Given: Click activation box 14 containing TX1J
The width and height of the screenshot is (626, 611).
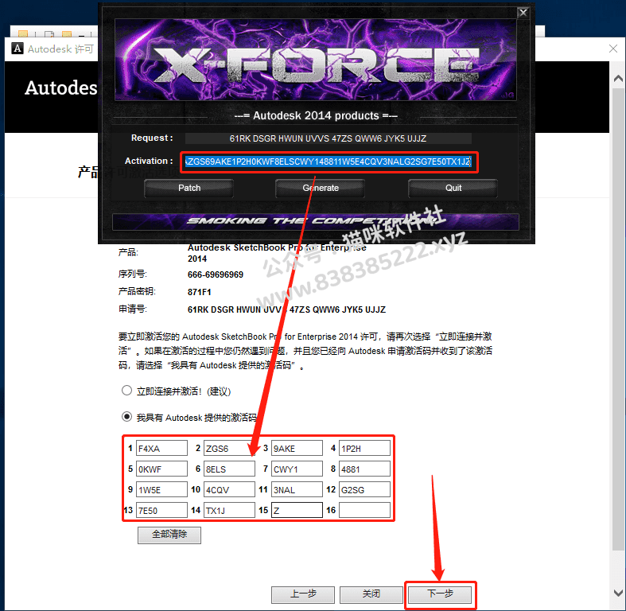Looking at the screenshot, I should pos(229,511).
